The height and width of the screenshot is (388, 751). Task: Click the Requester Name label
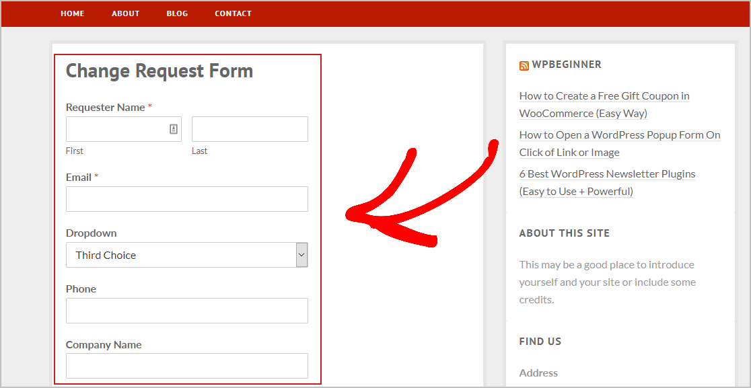106,108
